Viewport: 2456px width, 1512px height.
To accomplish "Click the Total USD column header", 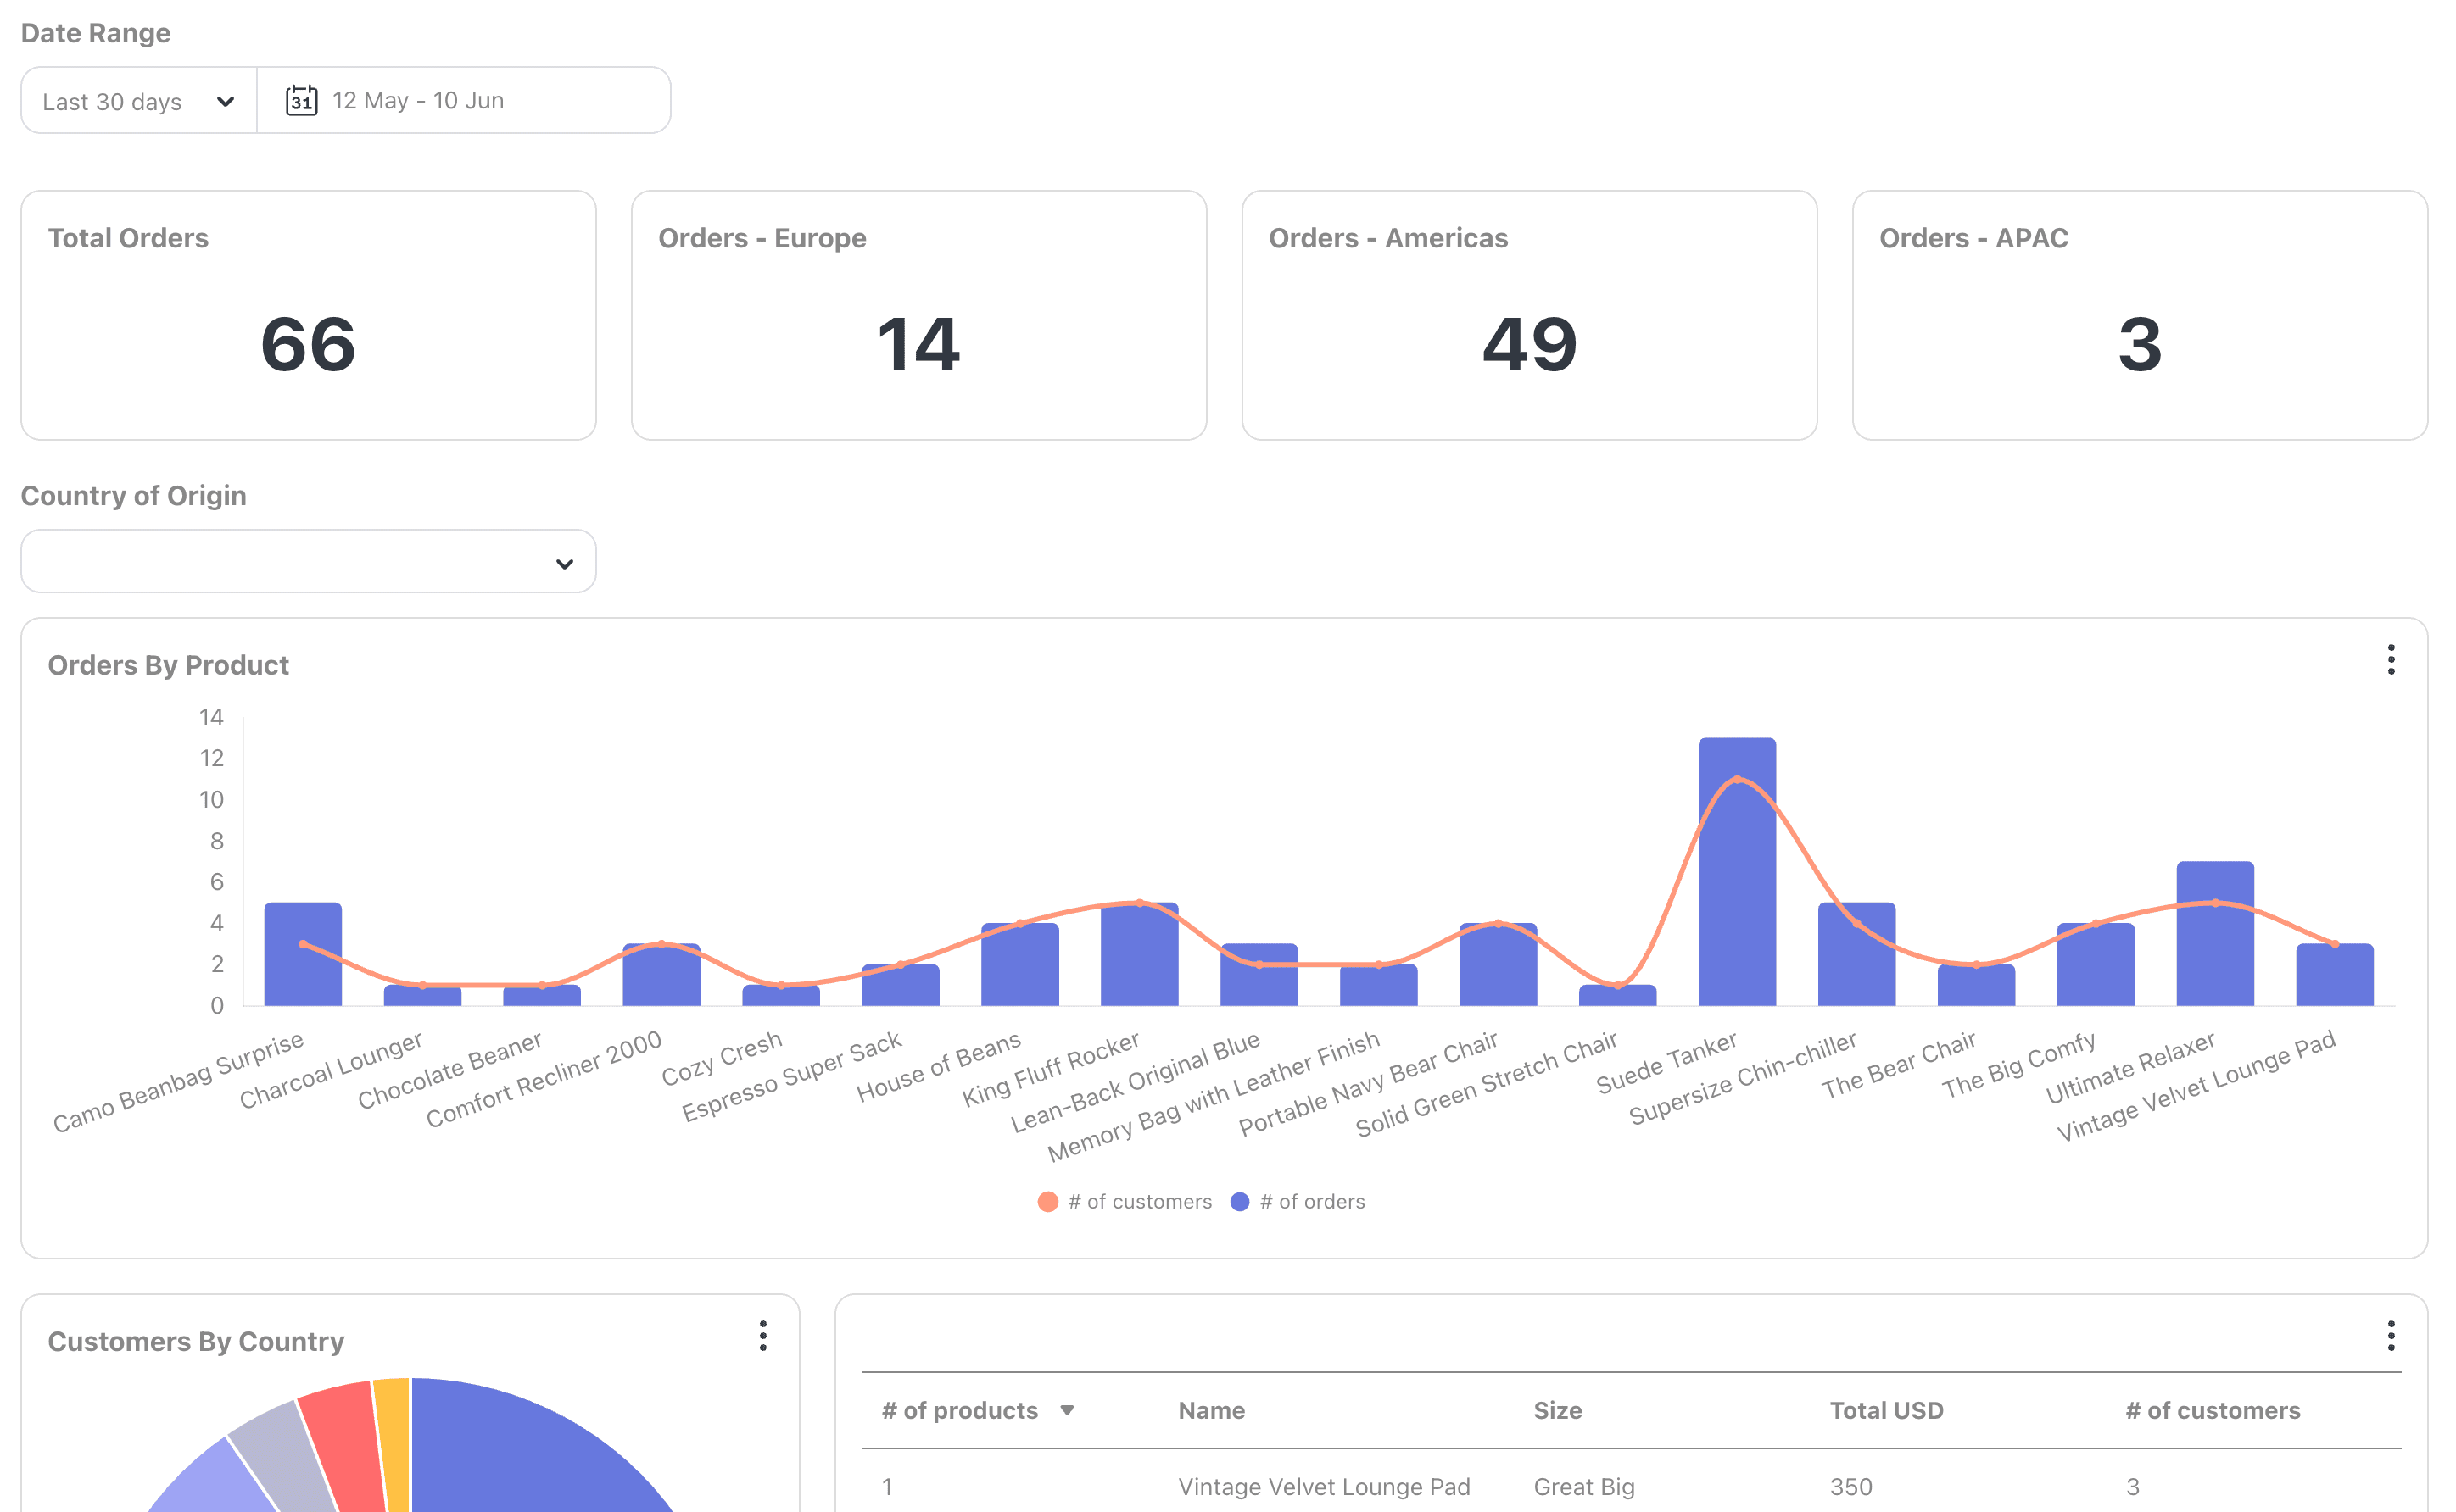I will 1886,1411.
